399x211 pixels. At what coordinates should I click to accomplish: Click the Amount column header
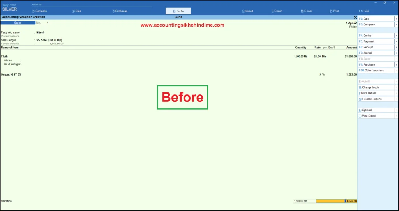click(x=351, y=48)
